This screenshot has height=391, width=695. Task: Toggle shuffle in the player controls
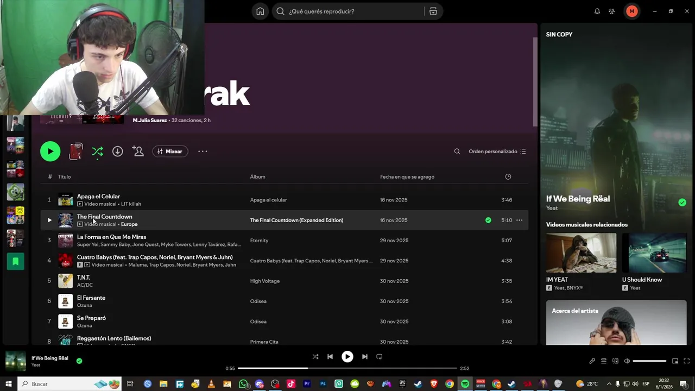click(x=315, y=357)
